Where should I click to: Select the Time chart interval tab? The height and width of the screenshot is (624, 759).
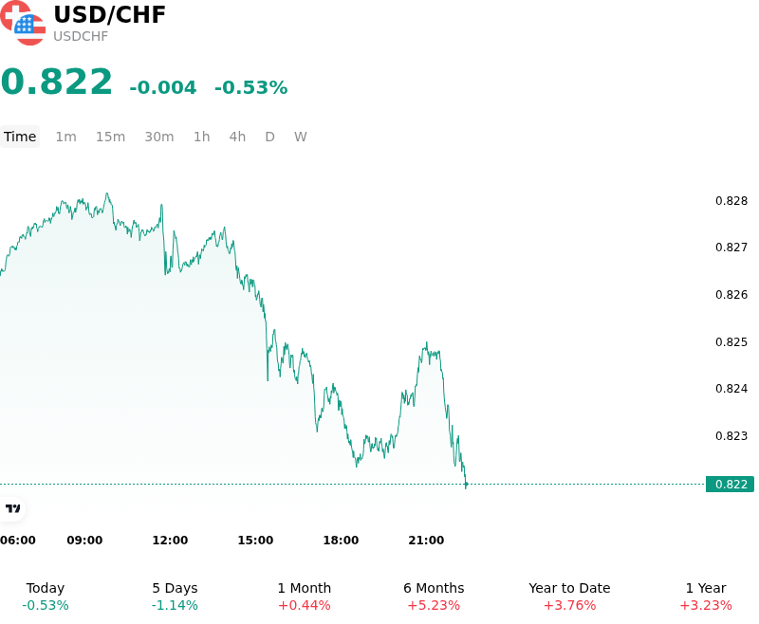(20, 137)
